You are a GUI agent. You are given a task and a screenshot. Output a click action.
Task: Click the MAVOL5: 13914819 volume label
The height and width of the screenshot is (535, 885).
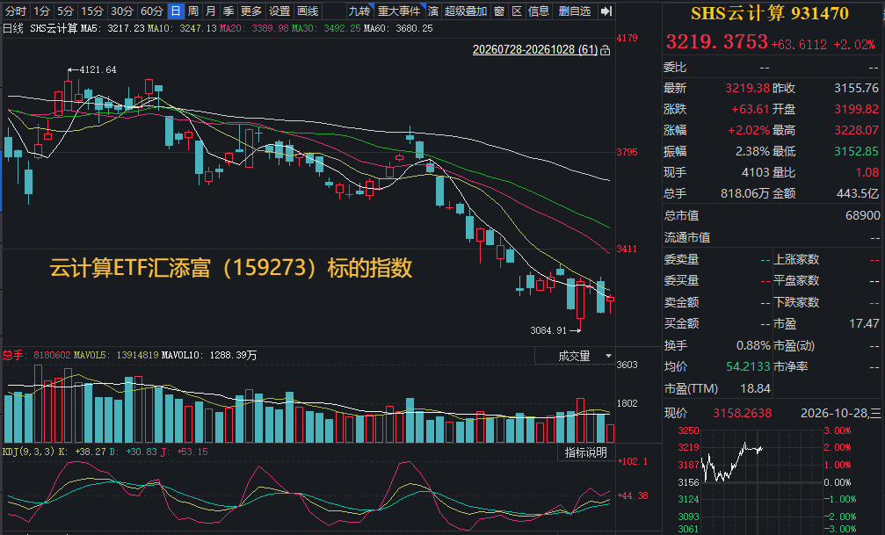point(117,356)
